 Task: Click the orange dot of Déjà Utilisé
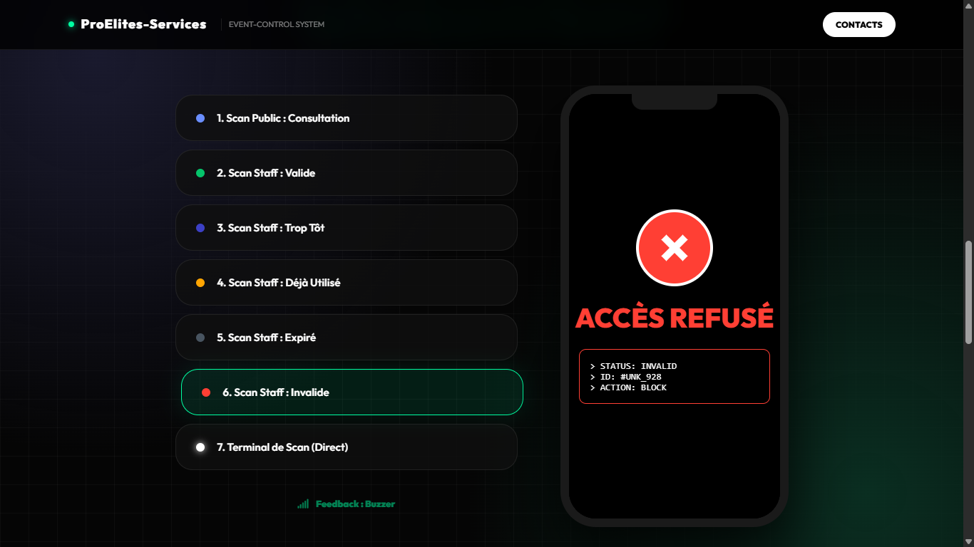tap(200, 283)
